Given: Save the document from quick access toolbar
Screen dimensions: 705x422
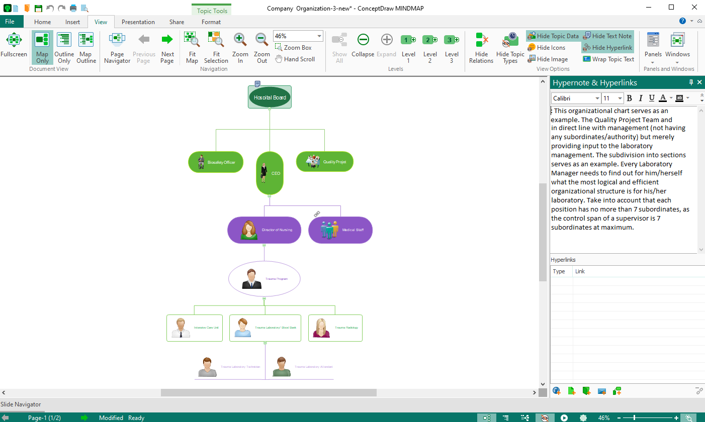Looking at the screenshot, I should pyautogui.click(x=38, y=8).
